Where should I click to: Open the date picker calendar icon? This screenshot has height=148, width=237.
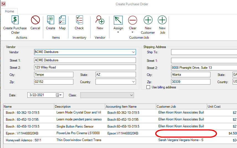coord(57,95)
